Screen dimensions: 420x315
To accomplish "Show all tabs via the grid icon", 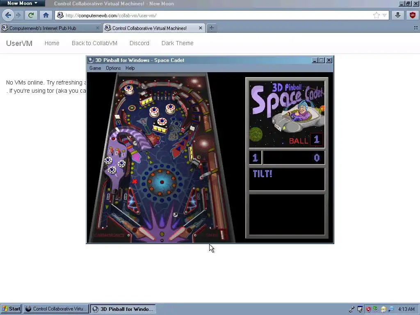I will [x=416, y=28].
